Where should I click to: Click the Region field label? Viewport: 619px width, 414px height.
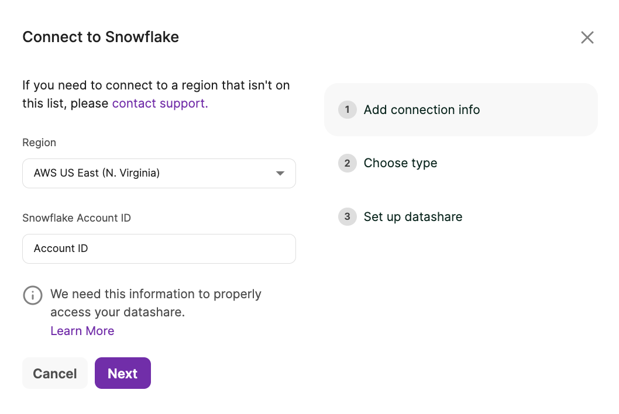[39, 143]
